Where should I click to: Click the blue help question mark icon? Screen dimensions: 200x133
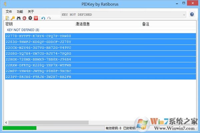pos(192,14)
